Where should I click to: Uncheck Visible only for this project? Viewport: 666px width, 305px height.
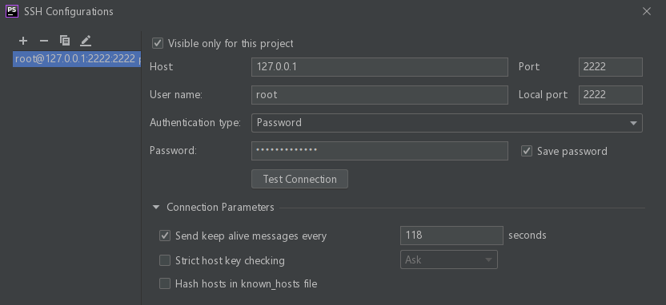tap(158, 43)
